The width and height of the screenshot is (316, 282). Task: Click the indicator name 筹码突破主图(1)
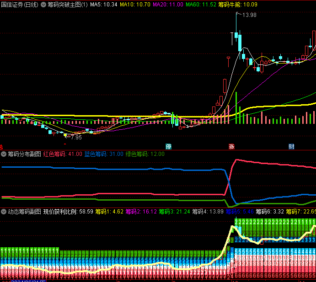click(68, 5)
